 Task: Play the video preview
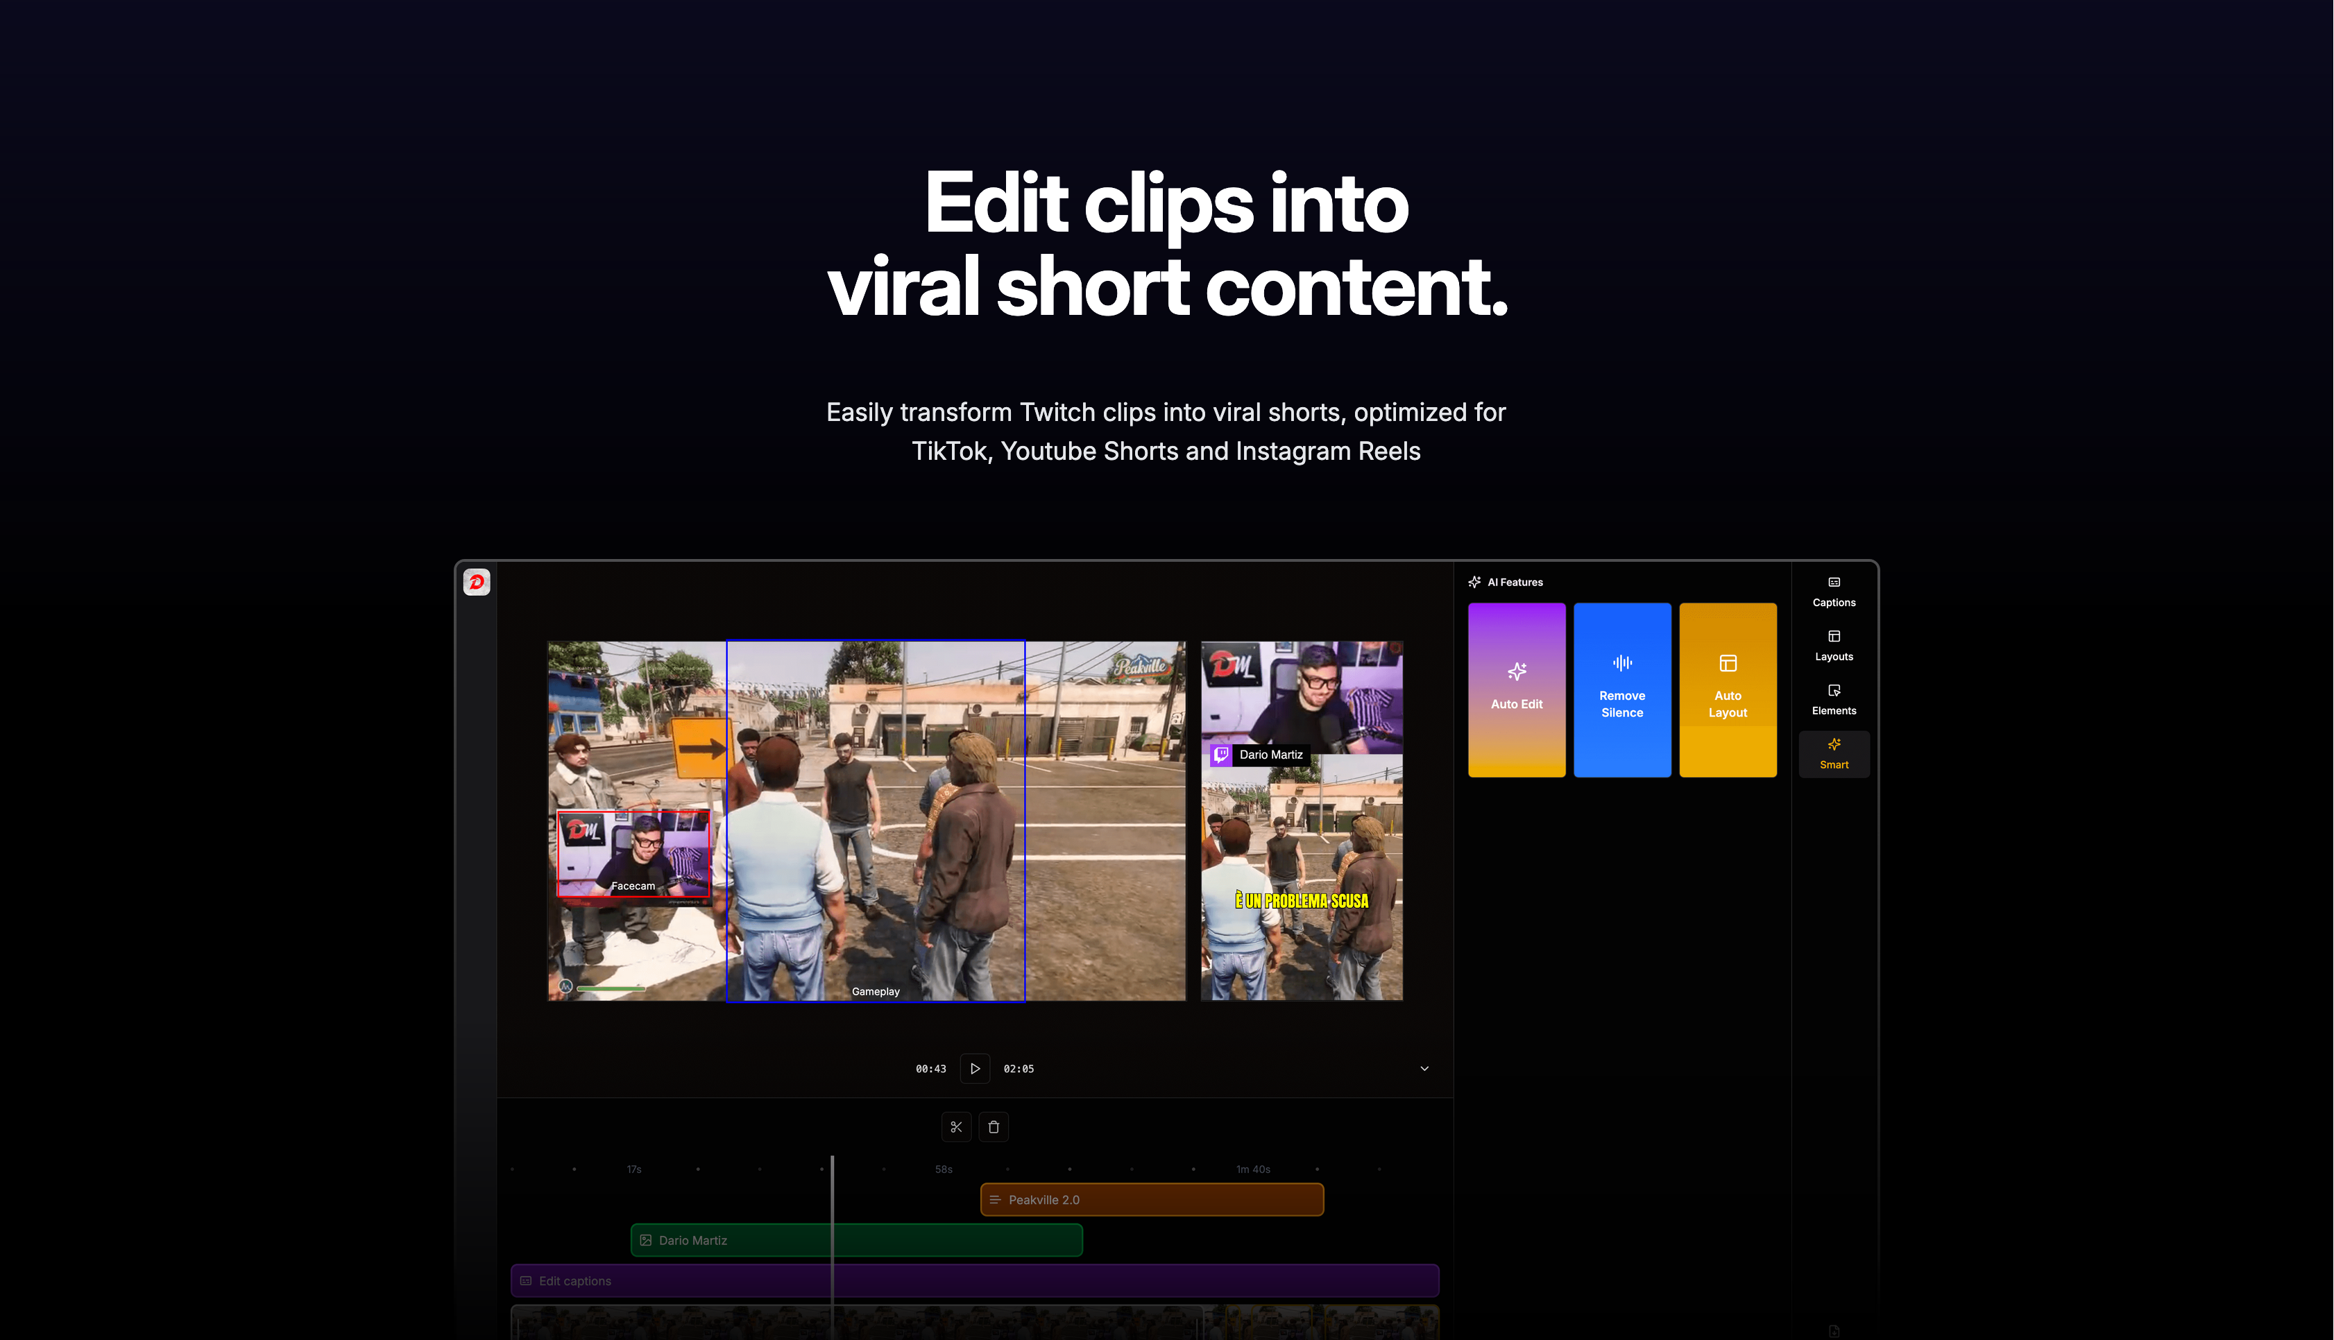pyautogui.click(x=975, y=1069)
